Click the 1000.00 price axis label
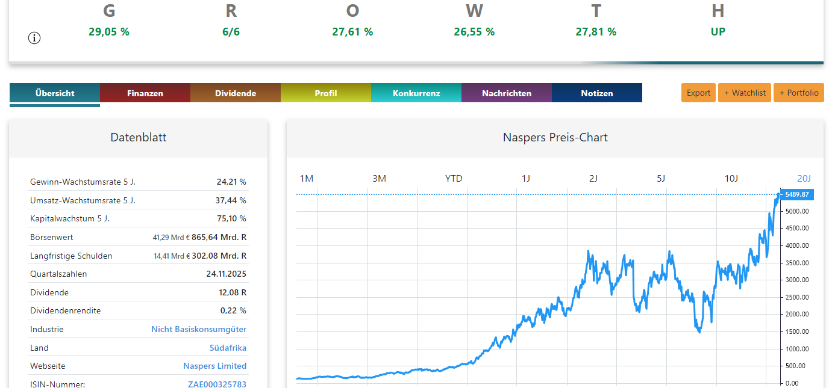The width and height of the screenshot is (832, 388). coord(798,349)
